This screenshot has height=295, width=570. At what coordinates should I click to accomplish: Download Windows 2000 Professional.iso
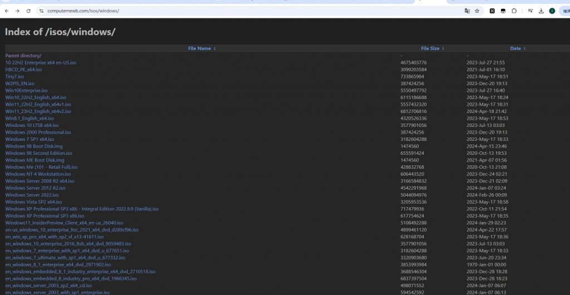[38, 132]
